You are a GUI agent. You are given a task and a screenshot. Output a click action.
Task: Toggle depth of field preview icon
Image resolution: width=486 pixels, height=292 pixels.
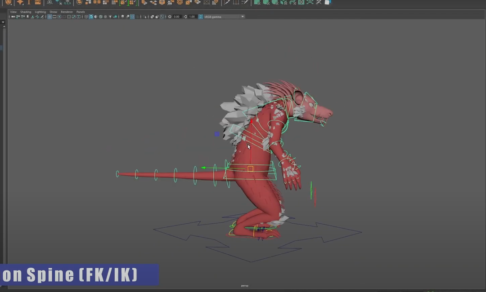click(x=132, y=17)
